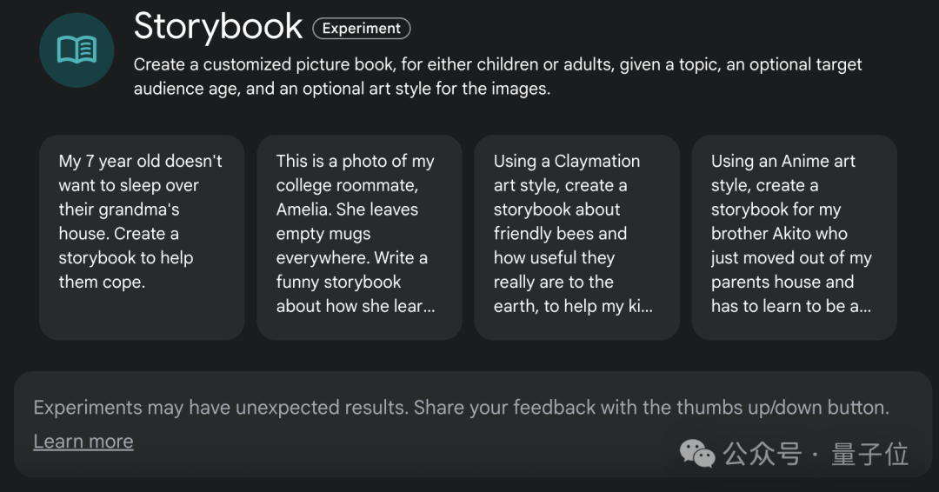Click the 'Create a customized picture book' description

coord(497,76)
